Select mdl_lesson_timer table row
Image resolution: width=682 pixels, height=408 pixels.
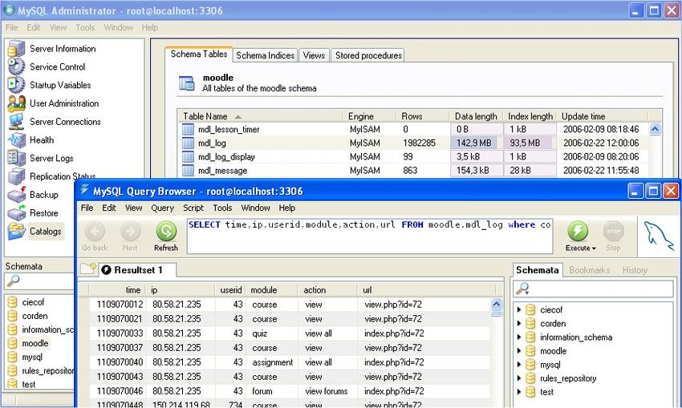click(412, 129)
